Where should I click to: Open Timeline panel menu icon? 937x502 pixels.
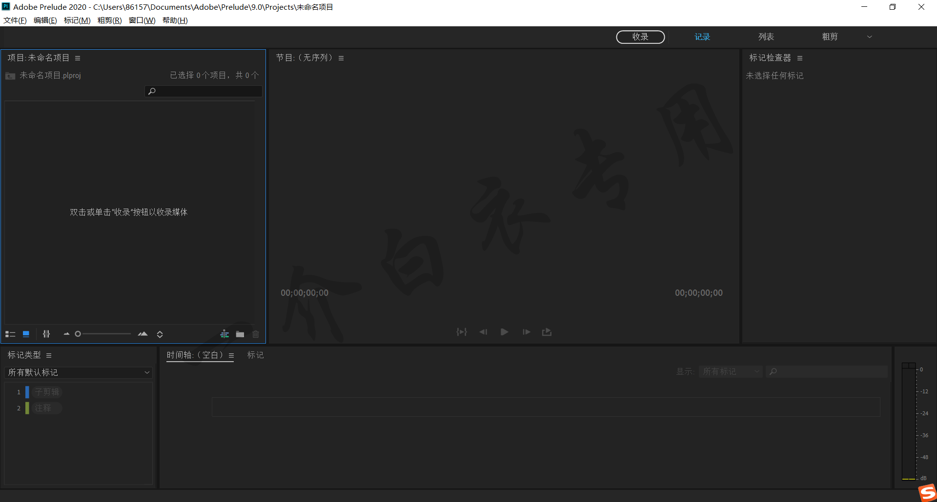pos(231,355)
